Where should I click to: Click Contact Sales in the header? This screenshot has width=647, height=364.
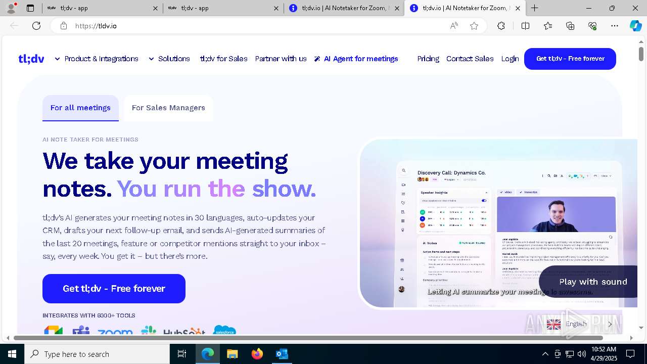coord(470,59)
